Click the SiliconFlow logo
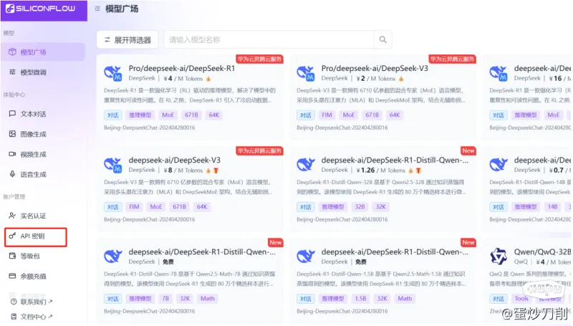 click(41, 9)
